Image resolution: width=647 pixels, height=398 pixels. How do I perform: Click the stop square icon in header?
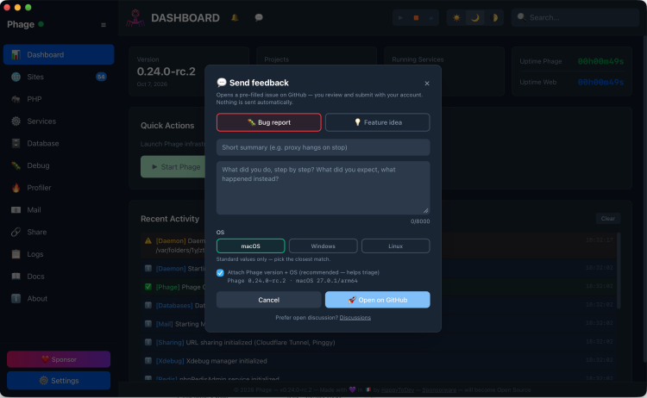click(x=416, y=18)
